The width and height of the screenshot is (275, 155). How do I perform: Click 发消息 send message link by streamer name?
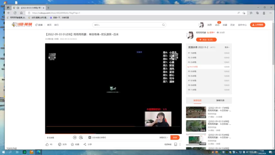[x=221, y=32]
